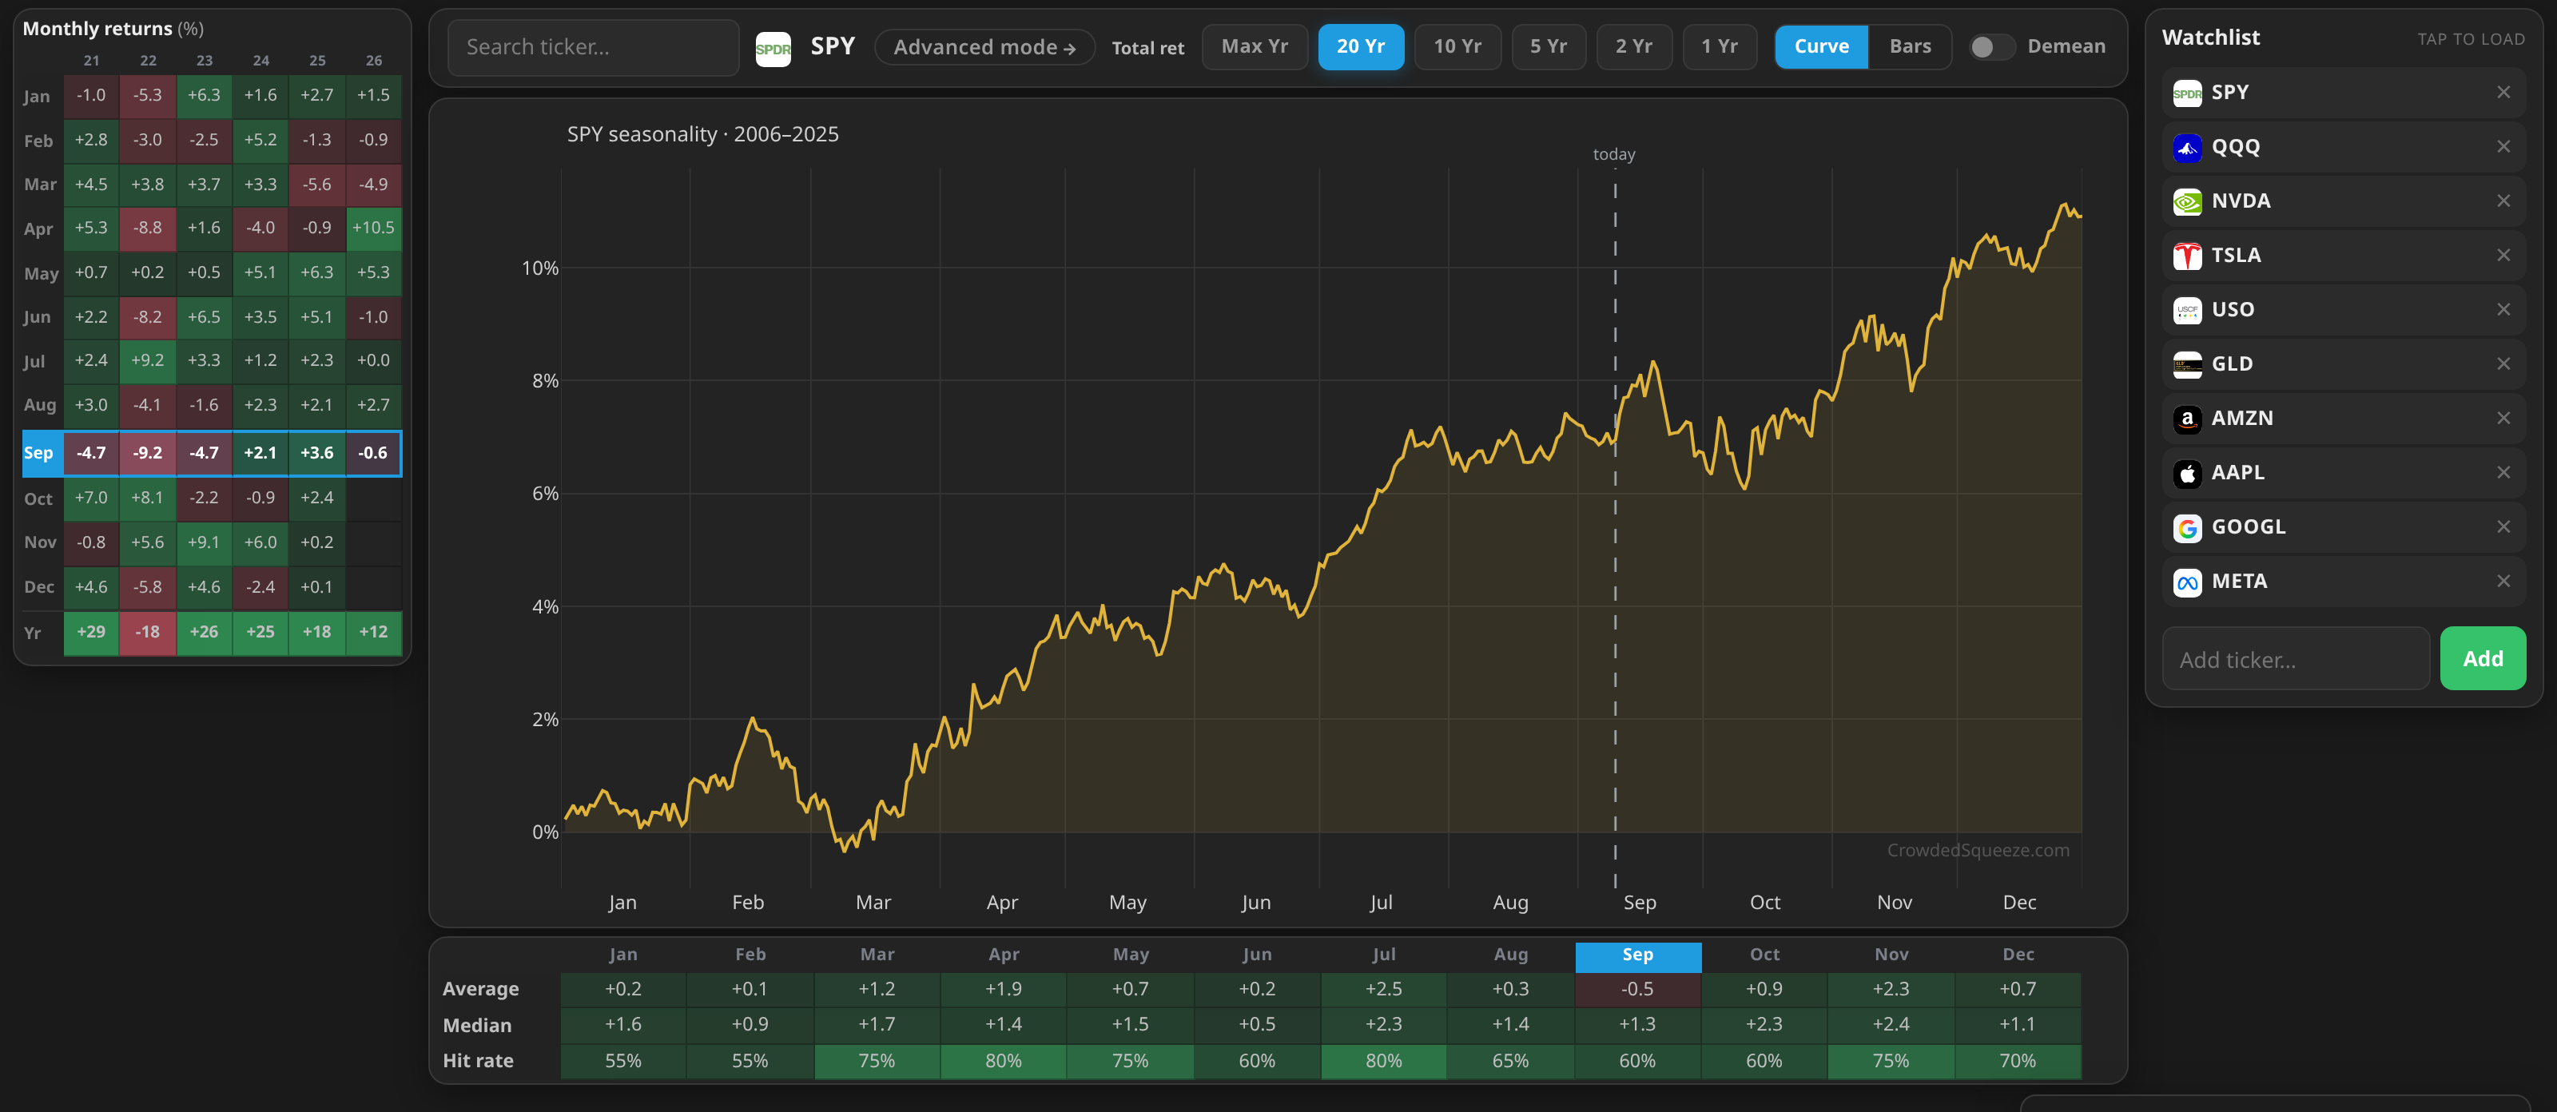The image size is (2557, 1112).
Task: Click AAPL apple logo in watchlist
Action: point(2187,475)
